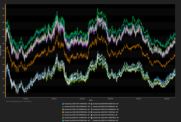Select legend label Comcast 4.65% 7/15/2042 Bond
Viewport: 181px width, 122px height.
click(x=106, y=118)
